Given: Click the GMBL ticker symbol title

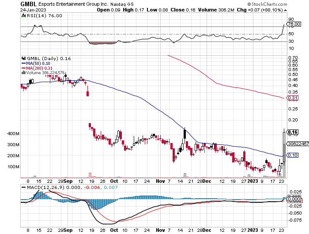Looking at the screenshot, I should click(x=29, y=4).
